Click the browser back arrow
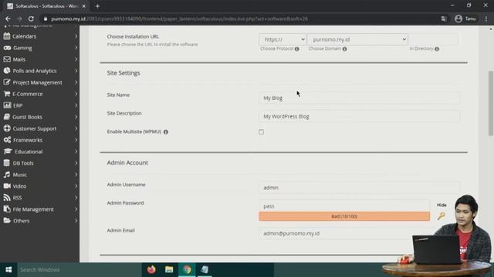 click(x=8, y=18)
